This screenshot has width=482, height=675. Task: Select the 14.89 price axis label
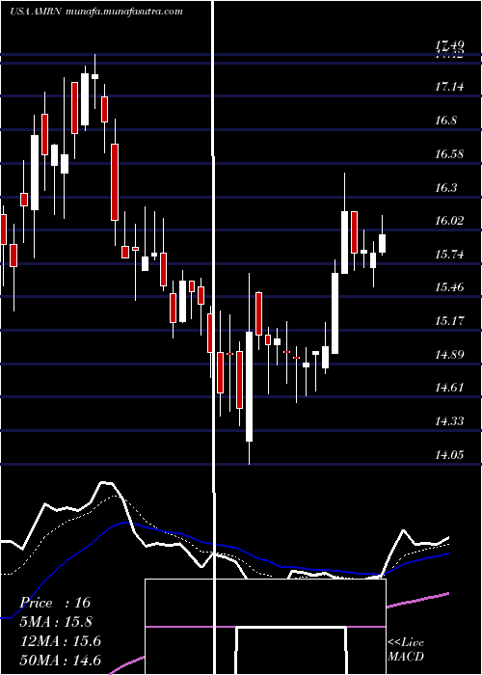[x=449, y=355]
